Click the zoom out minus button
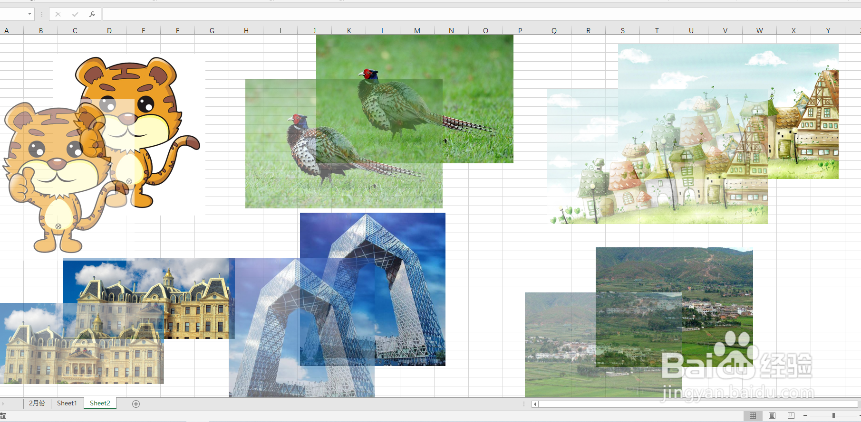861x422 pixels. click(805, 416)
